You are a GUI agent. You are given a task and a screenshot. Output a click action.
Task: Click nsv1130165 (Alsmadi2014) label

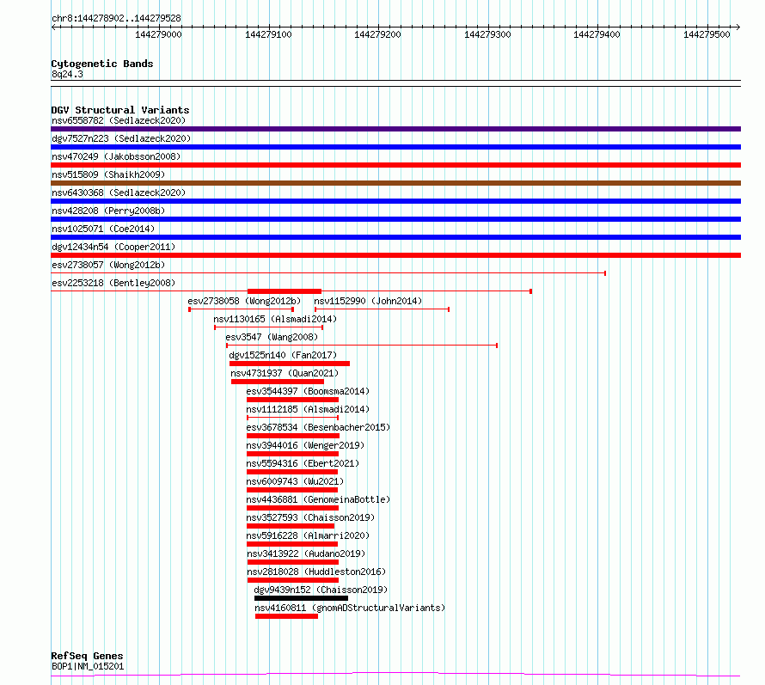[x=275, y=319]
